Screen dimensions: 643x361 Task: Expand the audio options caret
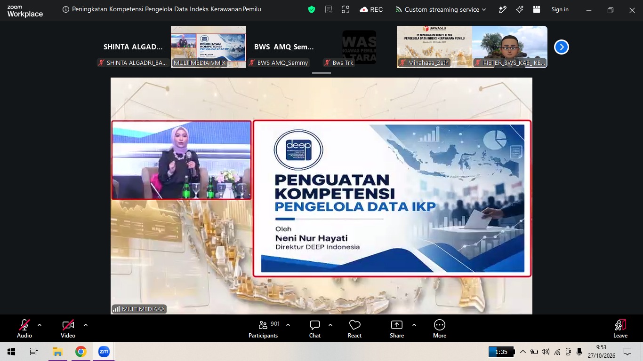click(40, 324)
